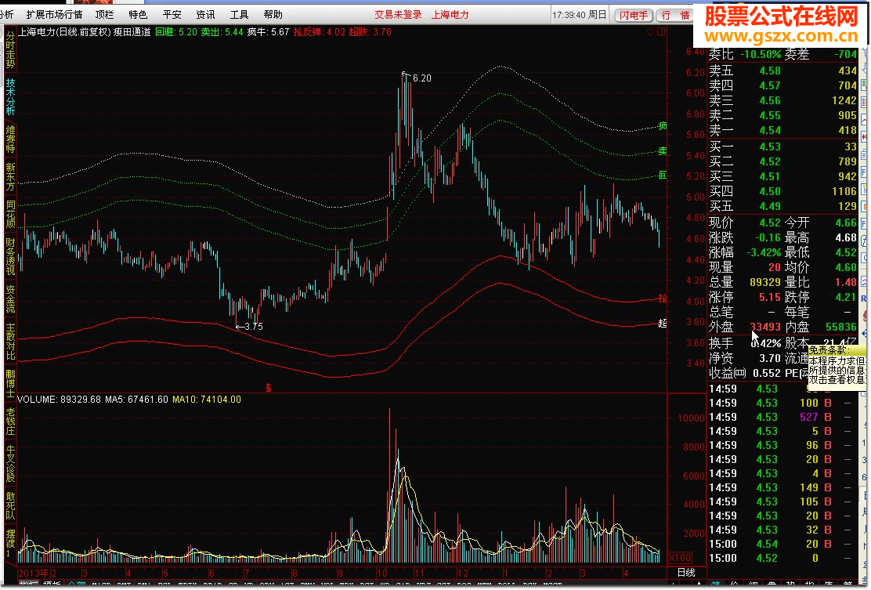Screen dimensions: 871x590
Task: Open the 帮助 menu
Action: pos(273,14)
